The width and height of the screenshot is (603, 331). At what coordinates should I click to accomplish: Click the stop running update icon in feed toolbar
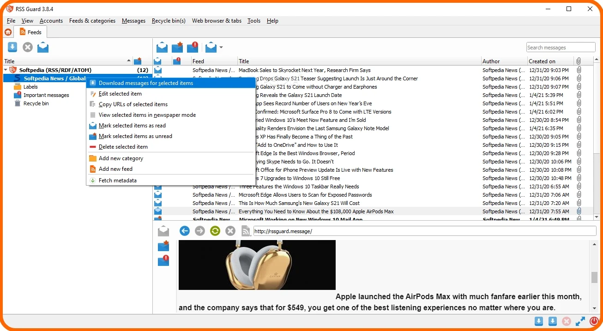tap(28, 47)
